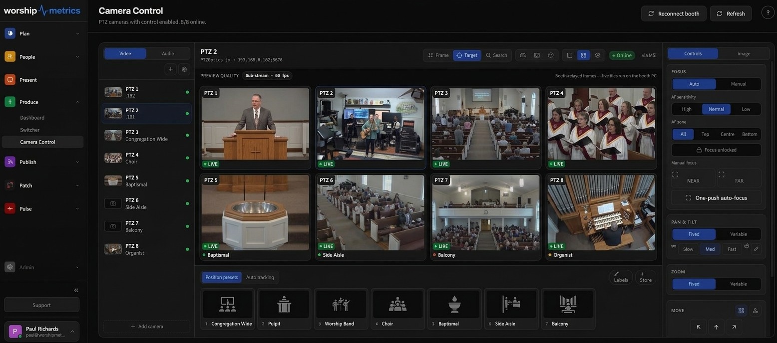Recall the Worship Band preset
The width and height of the screenshot is (777, 343).
[342, 309]
